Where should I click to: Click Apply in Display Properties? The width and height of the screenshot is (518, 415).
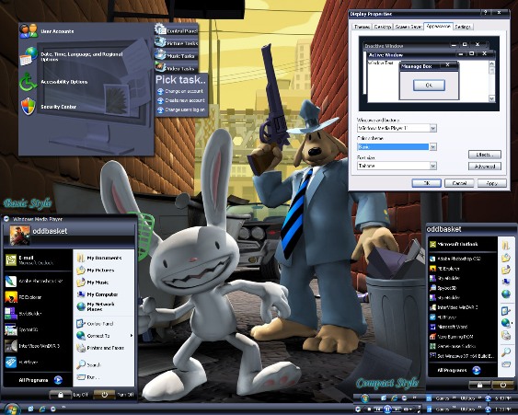point(491,183)
